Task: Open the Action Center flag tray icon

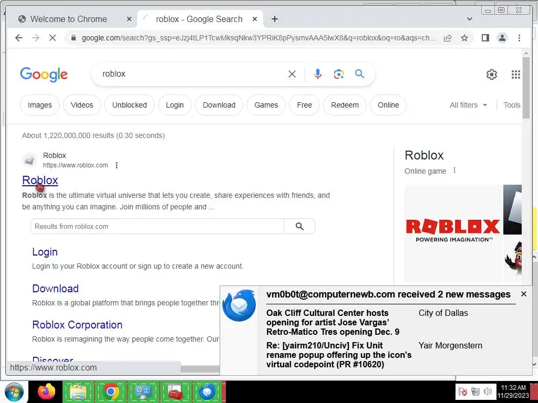Action: (462, 391)
